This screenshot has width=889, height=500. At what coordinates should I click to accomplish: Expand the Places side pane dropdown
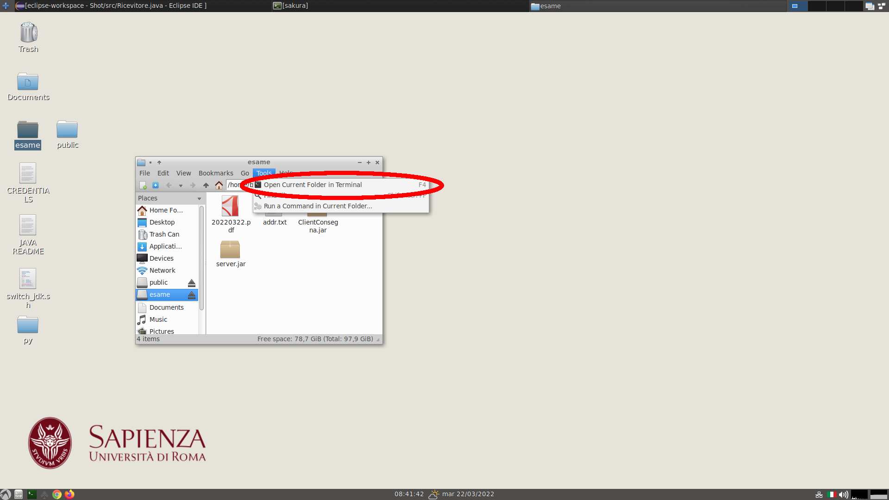tap(200, 199)
